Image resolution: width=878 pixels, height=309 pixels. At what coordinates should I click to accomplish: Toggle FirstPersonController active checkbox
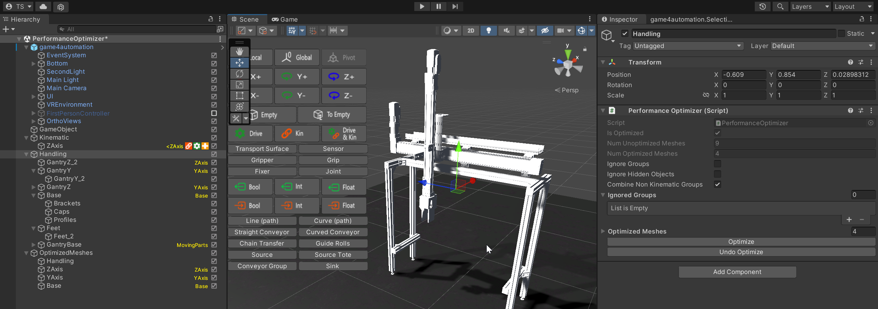point(214,113)
